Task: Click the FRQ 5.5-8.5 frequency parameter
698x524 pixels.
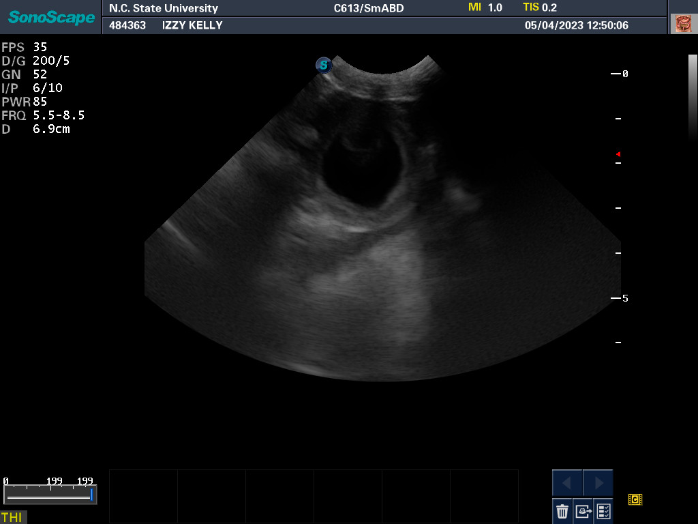Action: point(43,115)
